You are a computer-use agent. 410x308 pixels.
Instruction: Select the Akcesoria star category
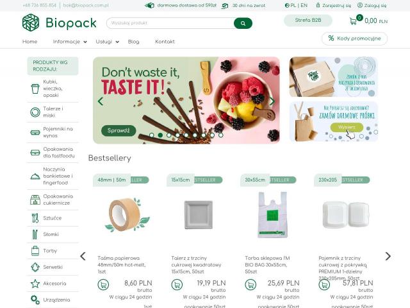(53, 284)
